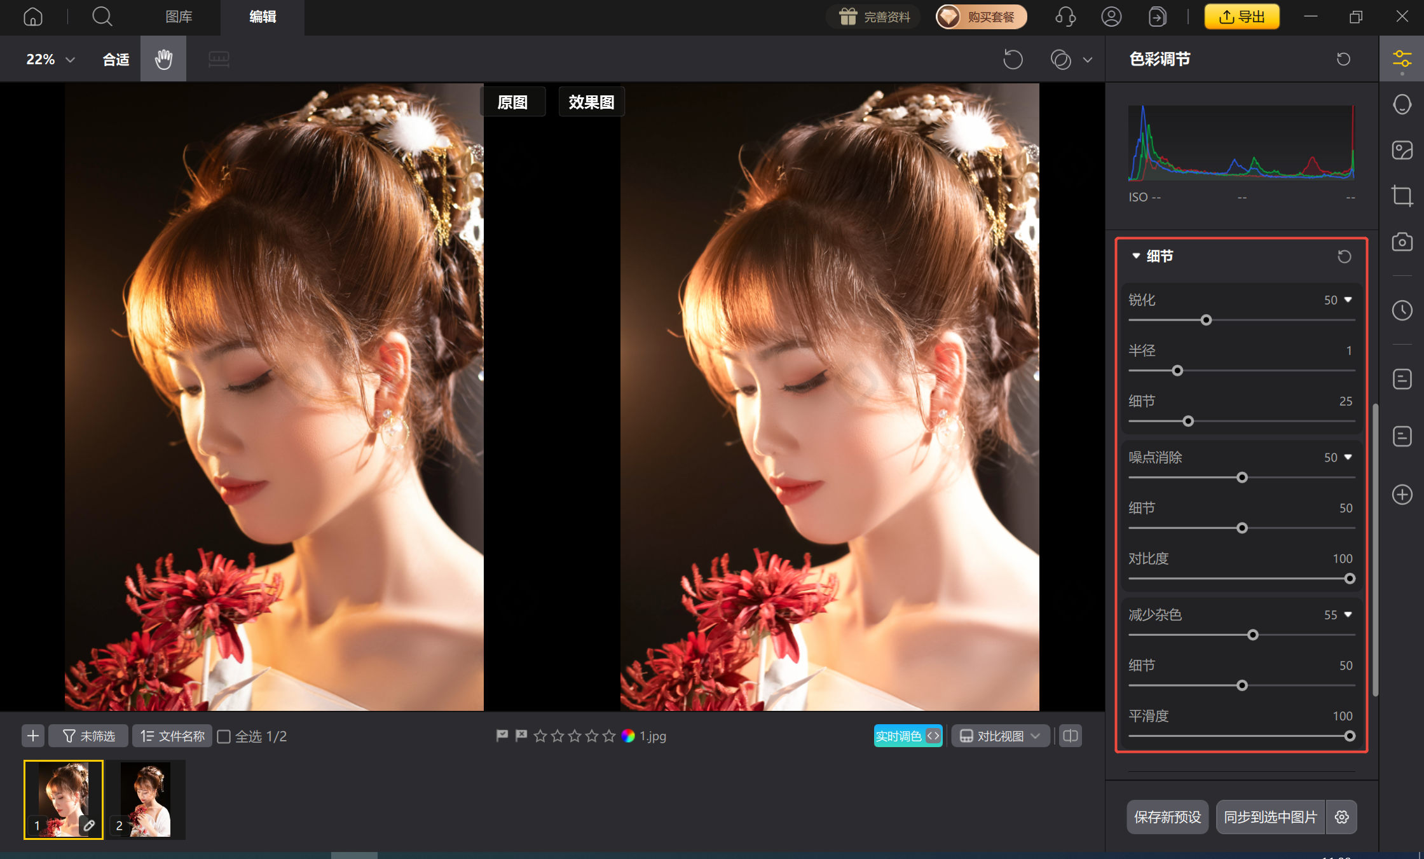Reset the 细节 section using its reset icon
Viewport: 1424px width, 859px height.
click(x=1343, y=256)
